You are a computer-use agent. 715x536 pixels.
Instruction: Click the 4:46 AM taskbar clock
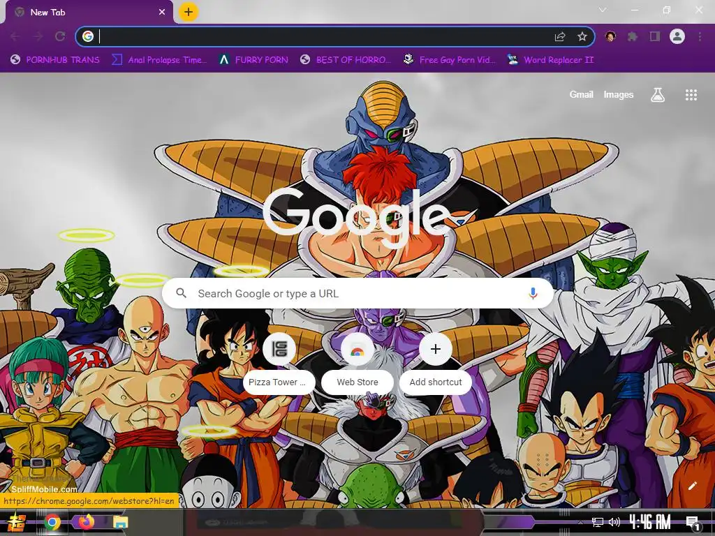650,522
